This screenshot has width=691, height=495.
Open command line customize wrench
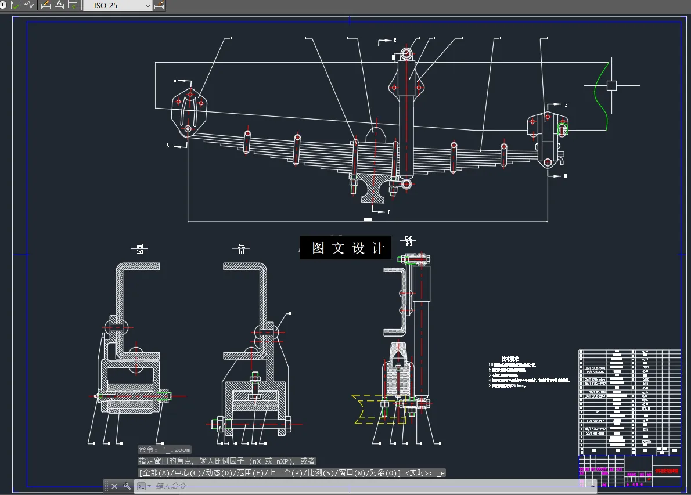pos(127,486)
